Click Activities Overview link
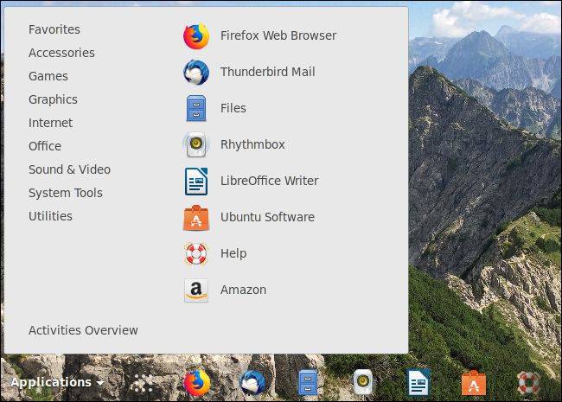The height and width of the screenshot is (402, 562). click(83, 330)
